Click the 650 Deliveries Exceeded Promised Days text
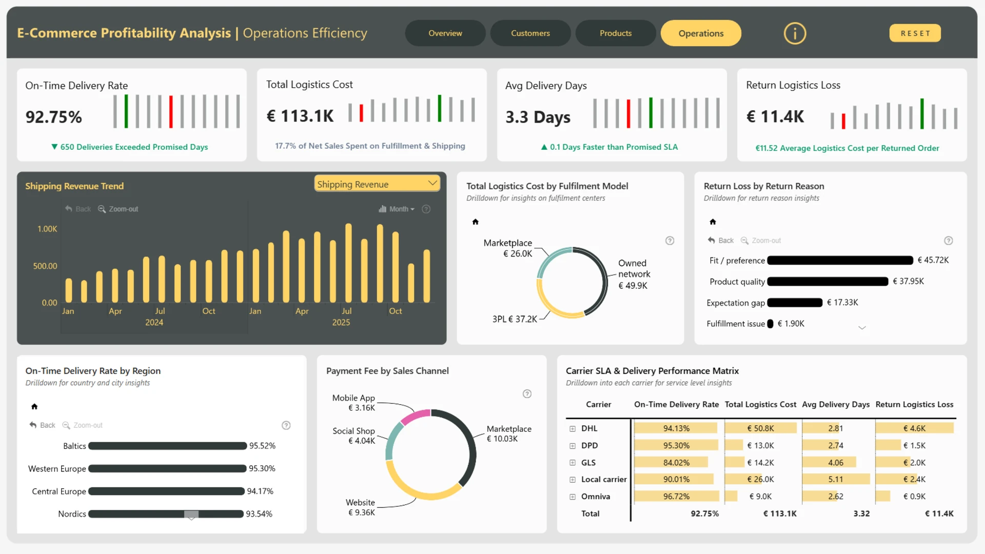The width and height of the screenshot is (985, 554). click(134, 147)
